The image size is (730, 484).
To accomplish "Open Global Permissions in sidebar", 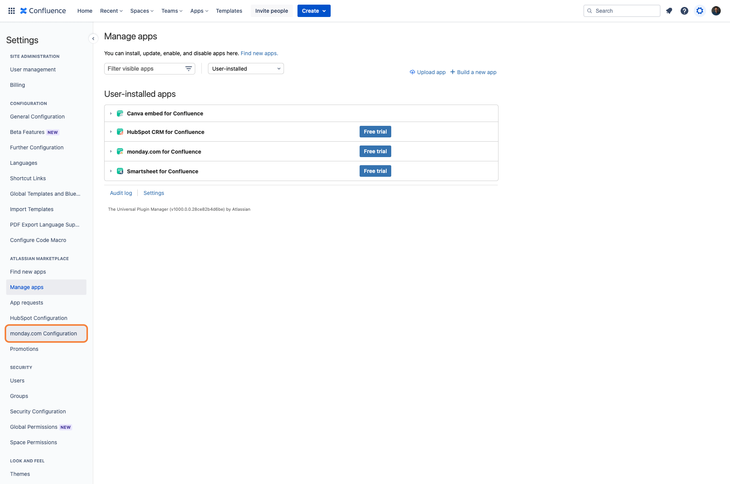I will [46, 427].
